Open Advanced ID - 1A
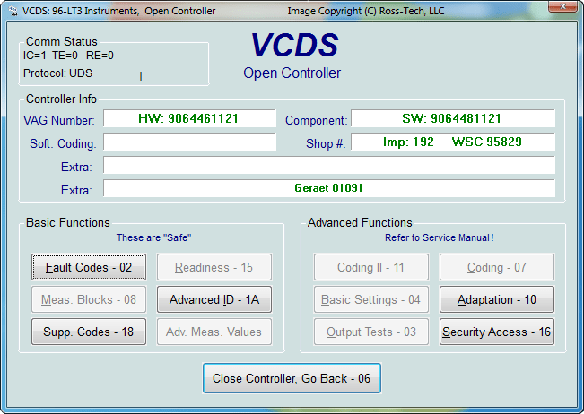The width and height of the screenshot is (584, 414). click(x=214, y=299)
